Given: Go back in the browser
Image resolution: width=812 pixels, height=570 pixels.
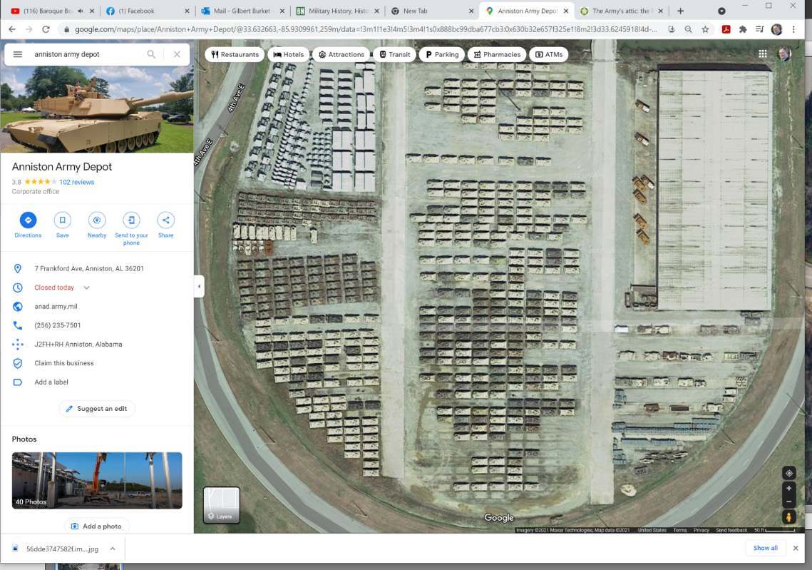Looking at the screenshot, I should coord(12,29).
